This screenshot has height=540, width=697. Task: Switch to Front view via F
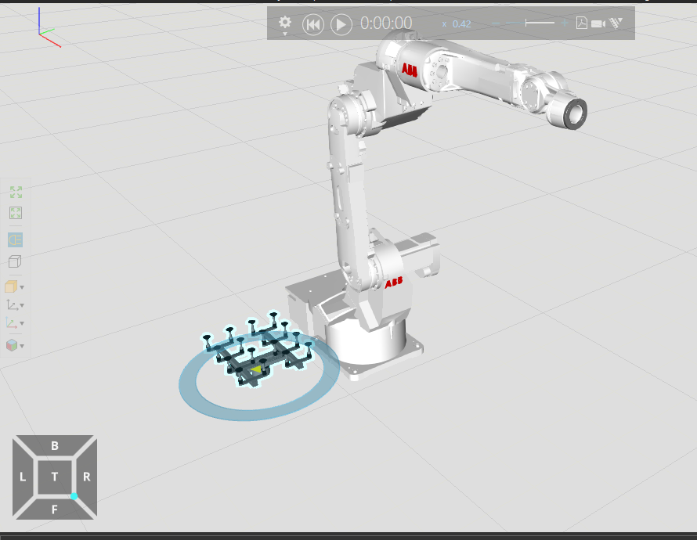click(x=55, y=509)
